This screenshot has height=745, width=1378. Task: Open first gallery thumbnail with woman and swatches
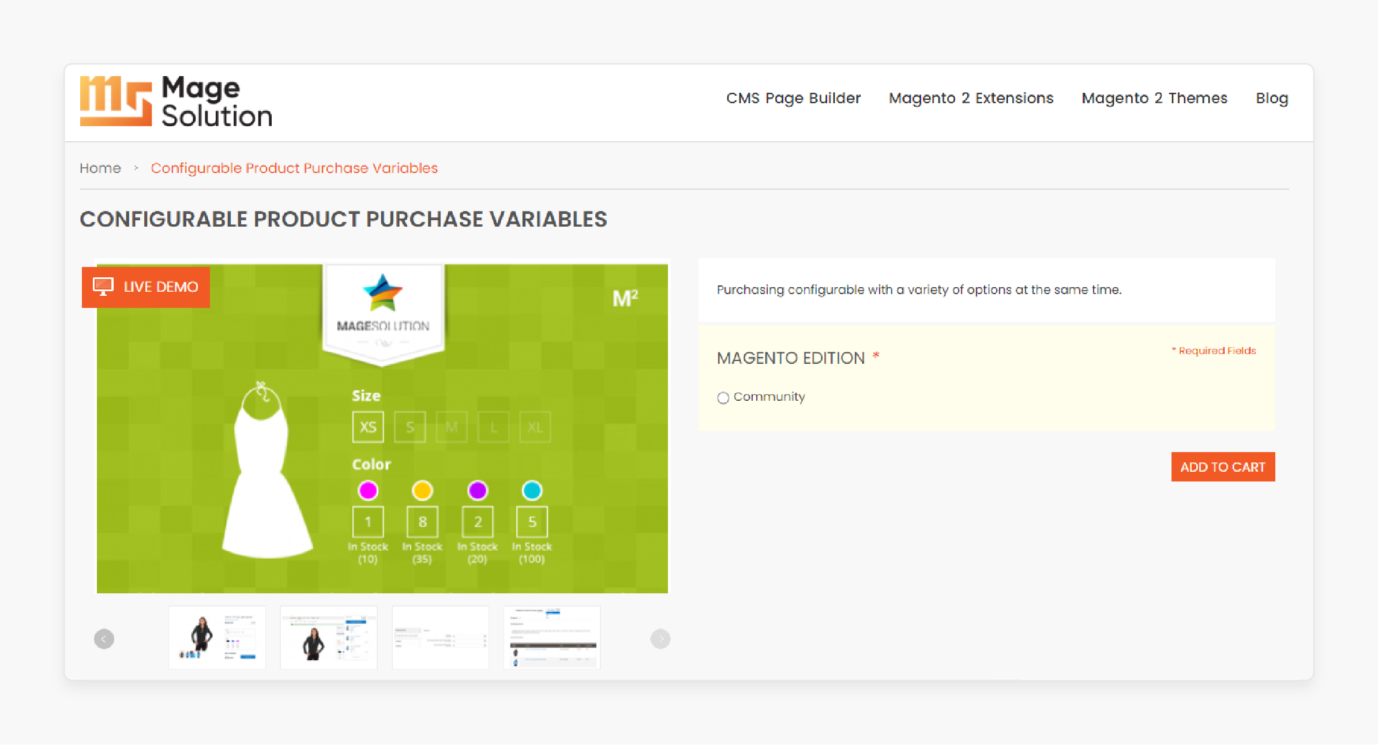tap(217, 637)
